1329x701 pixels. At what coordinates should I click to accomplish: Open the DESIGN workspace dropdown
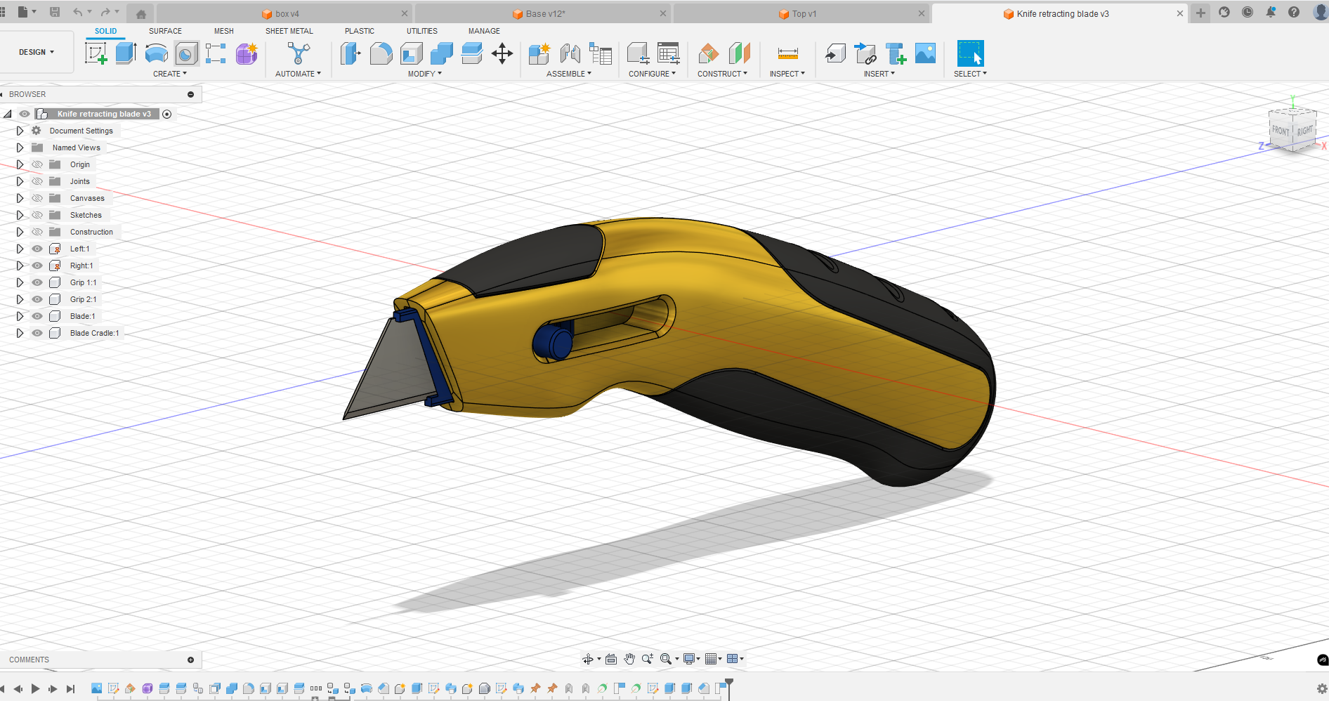click(37, 52)
